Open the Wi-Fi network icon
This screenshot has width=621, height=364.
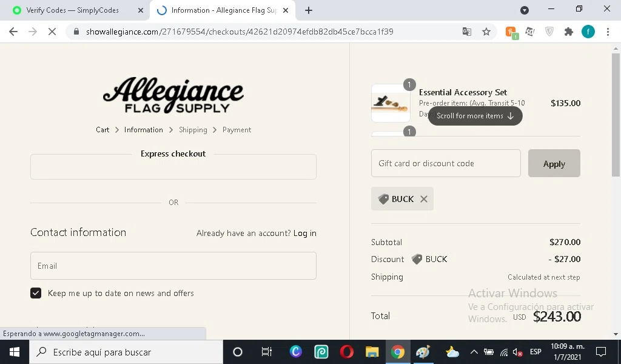(x=504, y=352)
